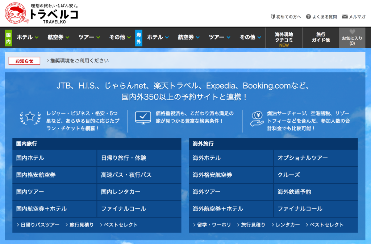This screenshot has width=371, height=244.
Task: Select 国内ツアー tile
Action: click(x=54, y=192)
